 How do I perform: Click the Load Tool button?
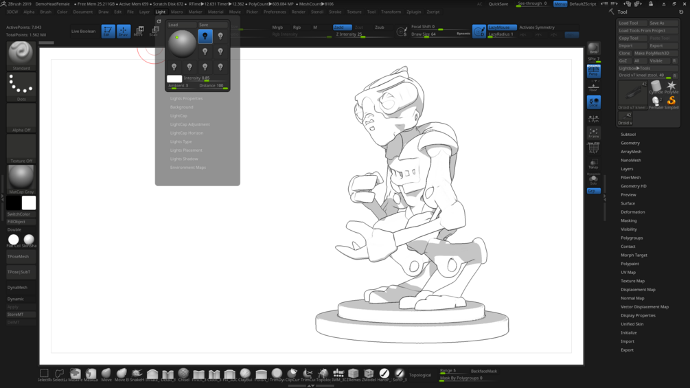[632, 23]
